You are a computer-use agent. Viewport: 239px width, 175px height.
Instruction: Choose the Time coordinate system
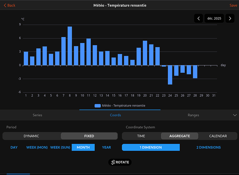[x=141, y=136]
